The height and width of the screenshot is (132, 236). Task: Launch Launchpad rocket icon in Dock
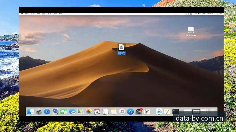coord(39,111)
